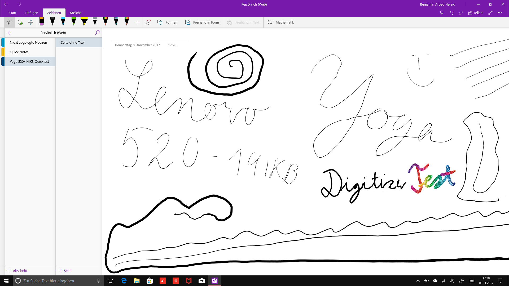Search notes with the magnifier icon
509x286 pixels.
click(97, 32)
